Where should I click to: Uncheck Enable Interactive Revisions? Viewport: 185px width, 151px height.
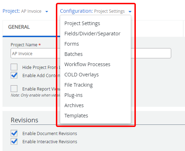(x=14, y=141)
